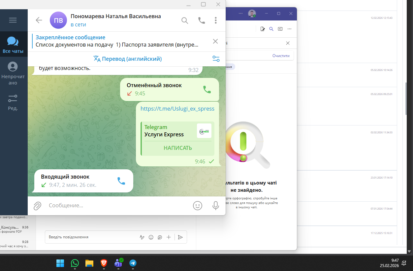Select the Непрочитано folder
The image size is (413, 271).
(13, 73)
